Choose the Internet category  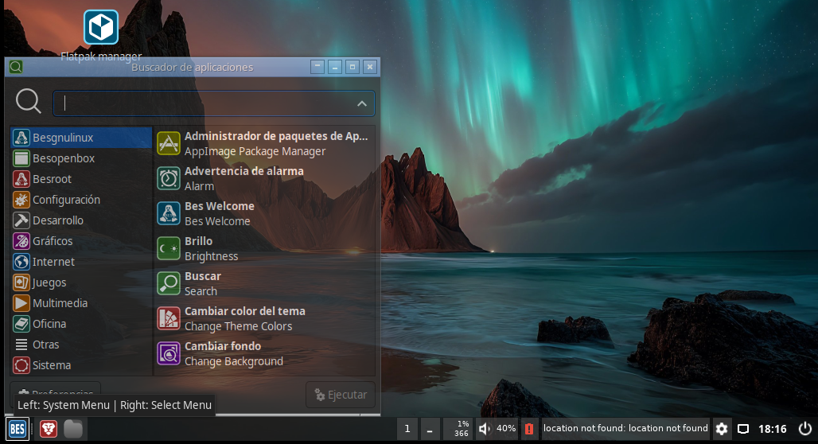click(81, 262)
